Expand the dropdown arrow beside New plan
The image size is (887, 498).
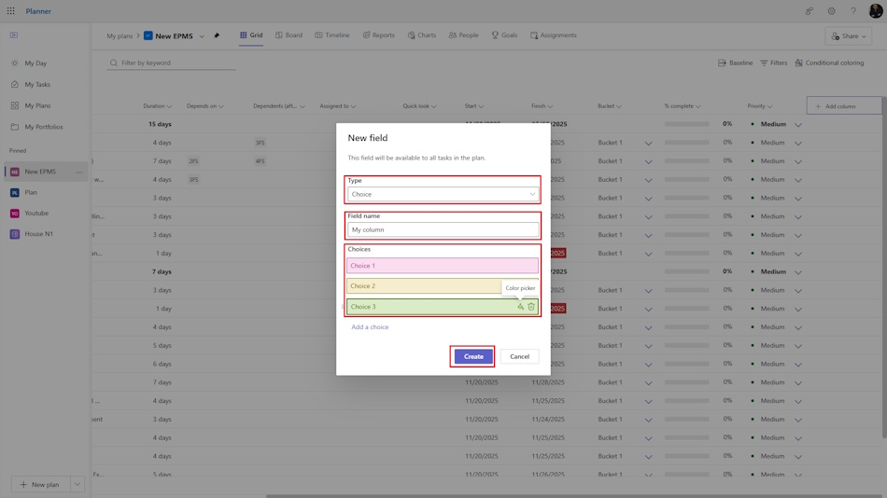pyautogui.click(x=77, y=484)
